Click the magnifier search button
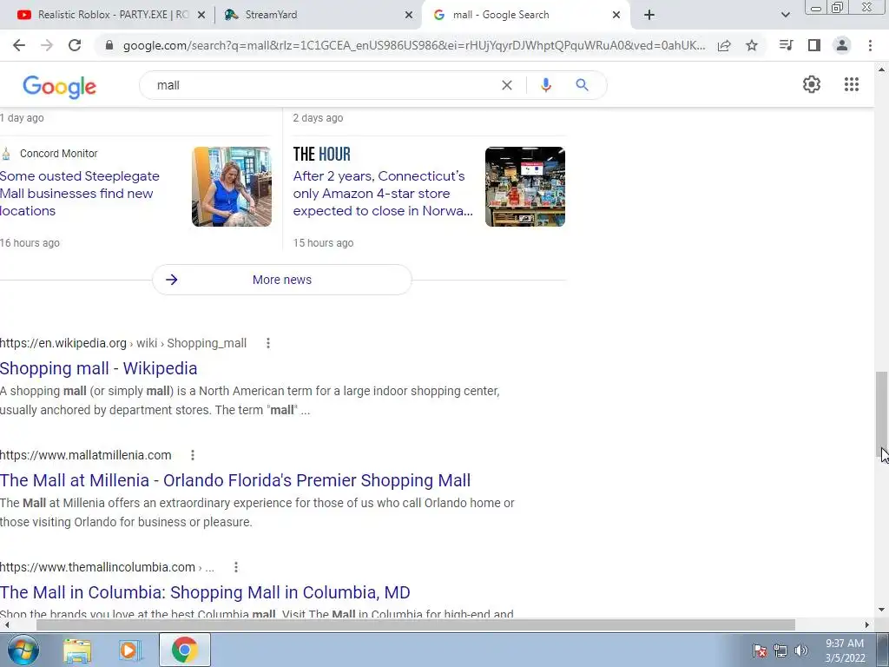Viewport: 889px width, 667px height. (582, 85)
